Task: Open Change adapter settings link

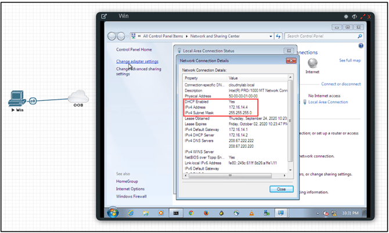Action: tap(137, 61)
